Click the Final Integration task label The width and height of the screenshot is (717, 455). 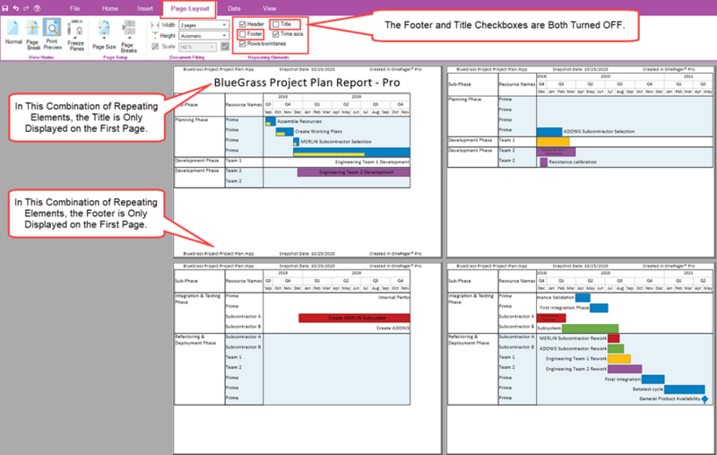pos(622,380)
